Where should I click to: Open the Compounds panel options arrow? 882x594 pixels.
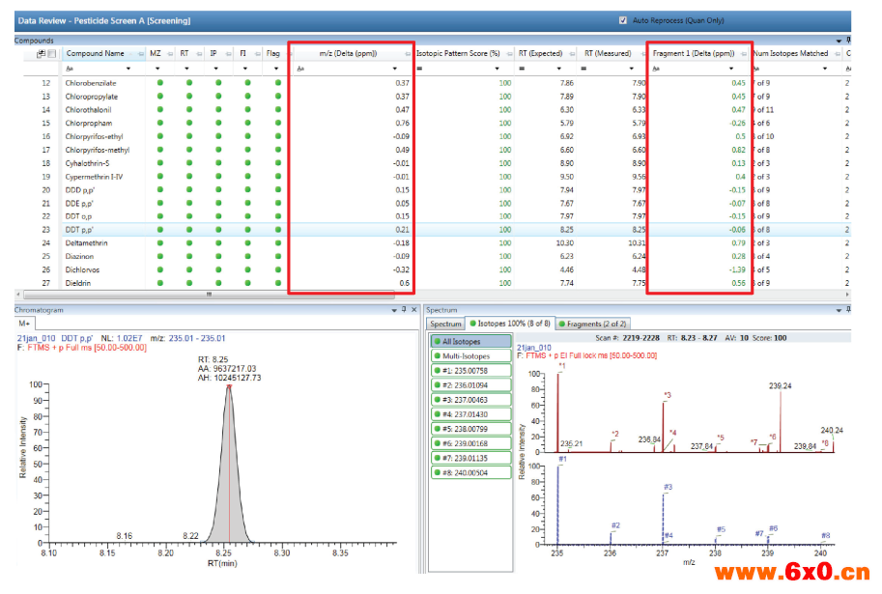click(839, 42)
